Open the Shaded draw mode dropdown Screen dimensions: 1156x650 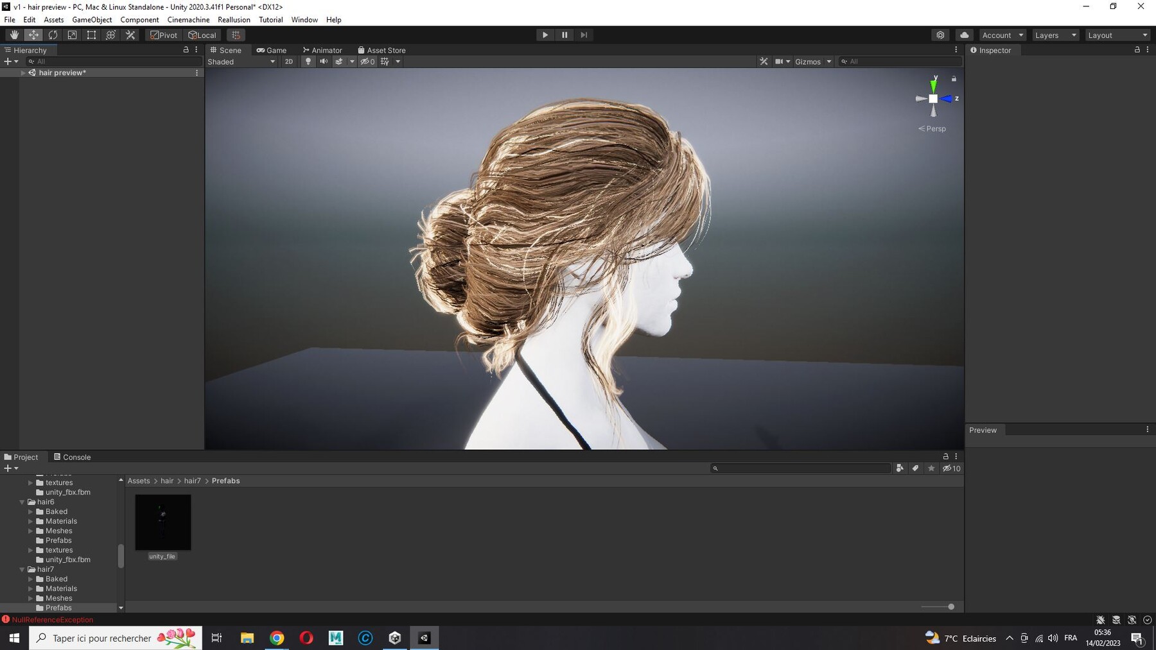coord(241,62)
